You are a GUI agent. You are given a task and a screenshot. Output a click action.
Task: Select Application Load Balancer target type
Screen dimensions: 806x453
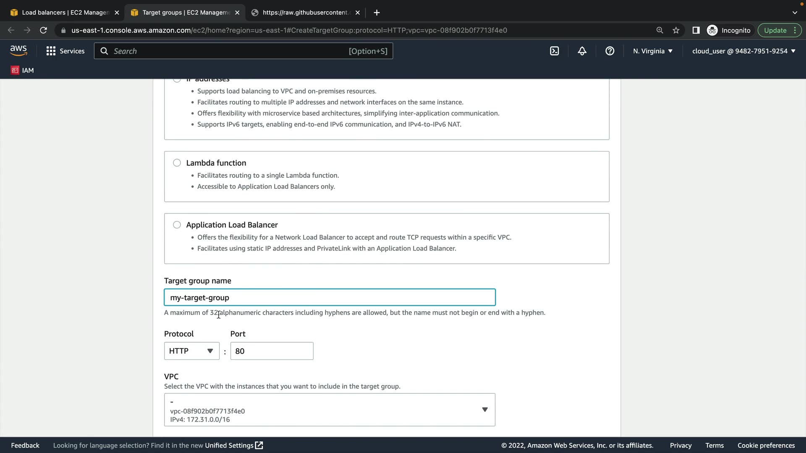177,225
